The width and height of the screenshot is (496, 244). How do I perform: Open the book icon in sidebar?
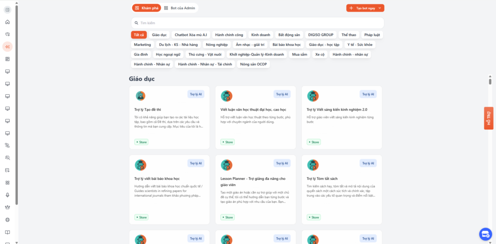click(8, 232)
